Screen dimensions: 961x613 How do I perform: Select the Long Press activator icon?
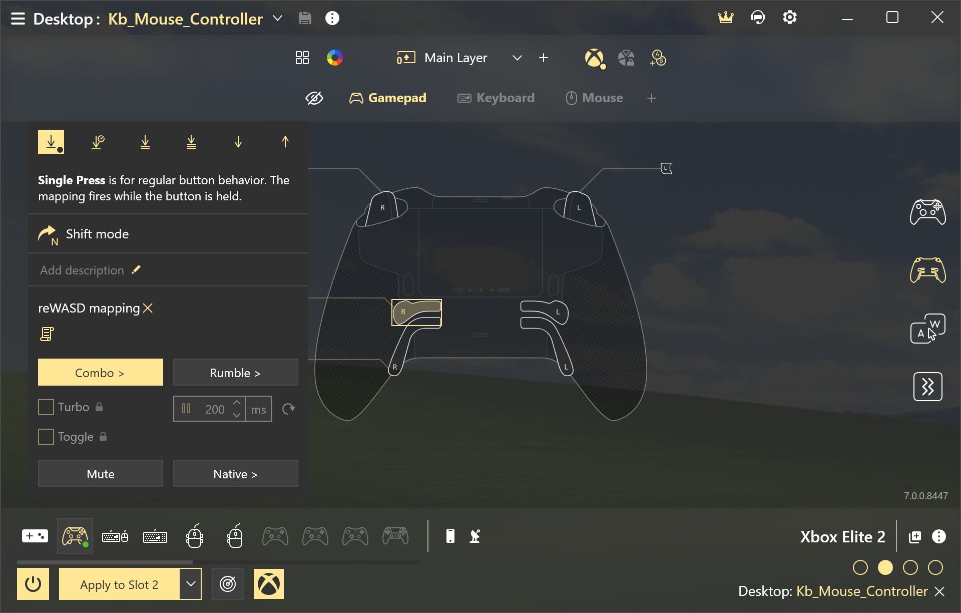pyautogui.click(x=98, y=142)
